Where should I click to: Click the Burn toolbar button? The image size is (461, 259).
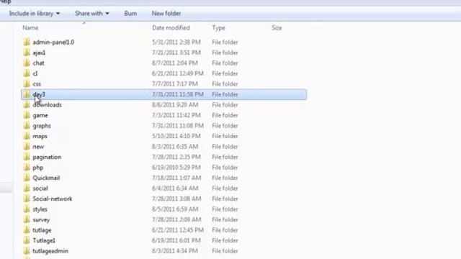point(130,14)
